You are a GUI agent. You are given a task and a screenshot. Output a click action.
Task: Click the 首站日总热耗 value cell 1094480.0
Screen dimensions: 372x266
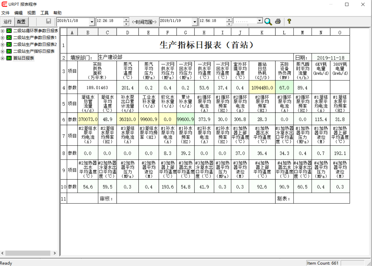coord(262,88)
